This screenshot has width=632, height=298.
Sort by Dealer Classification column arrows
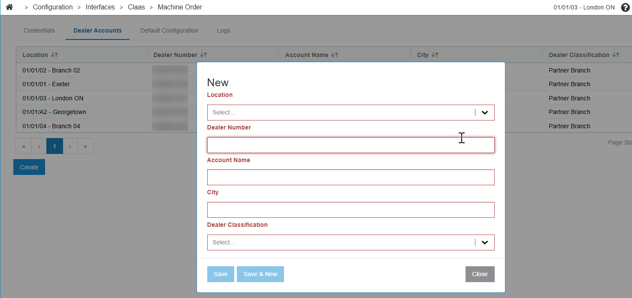coord(616,55)
